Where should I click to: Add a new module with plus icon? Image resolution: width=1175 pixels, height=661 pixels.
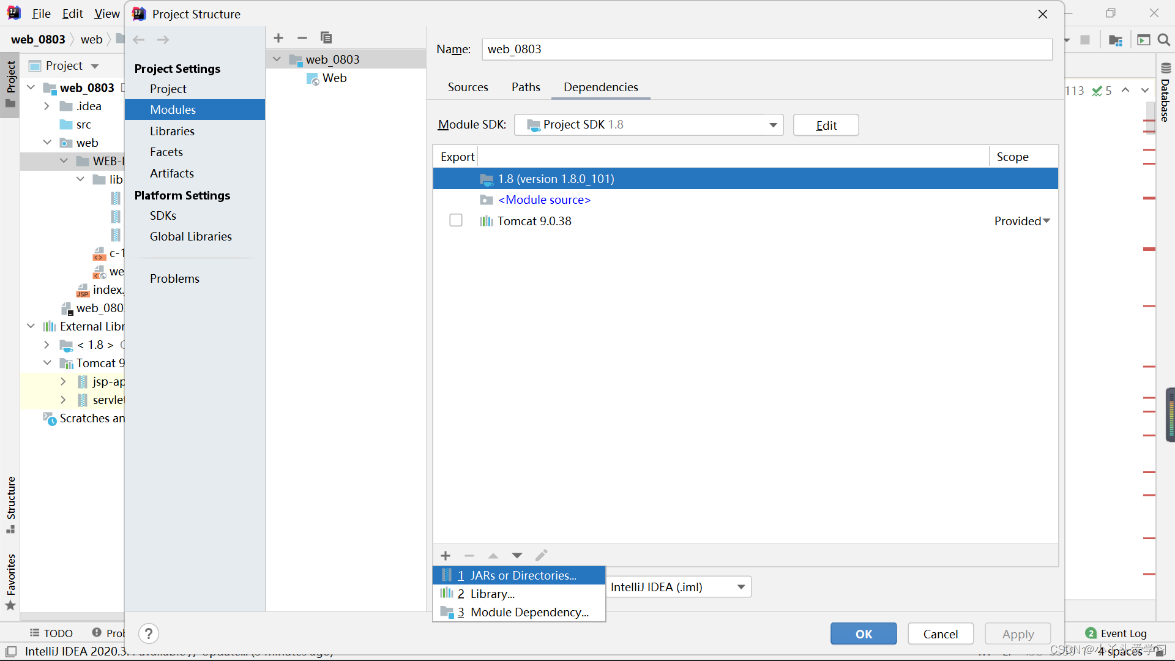click(x=278, y=38)
